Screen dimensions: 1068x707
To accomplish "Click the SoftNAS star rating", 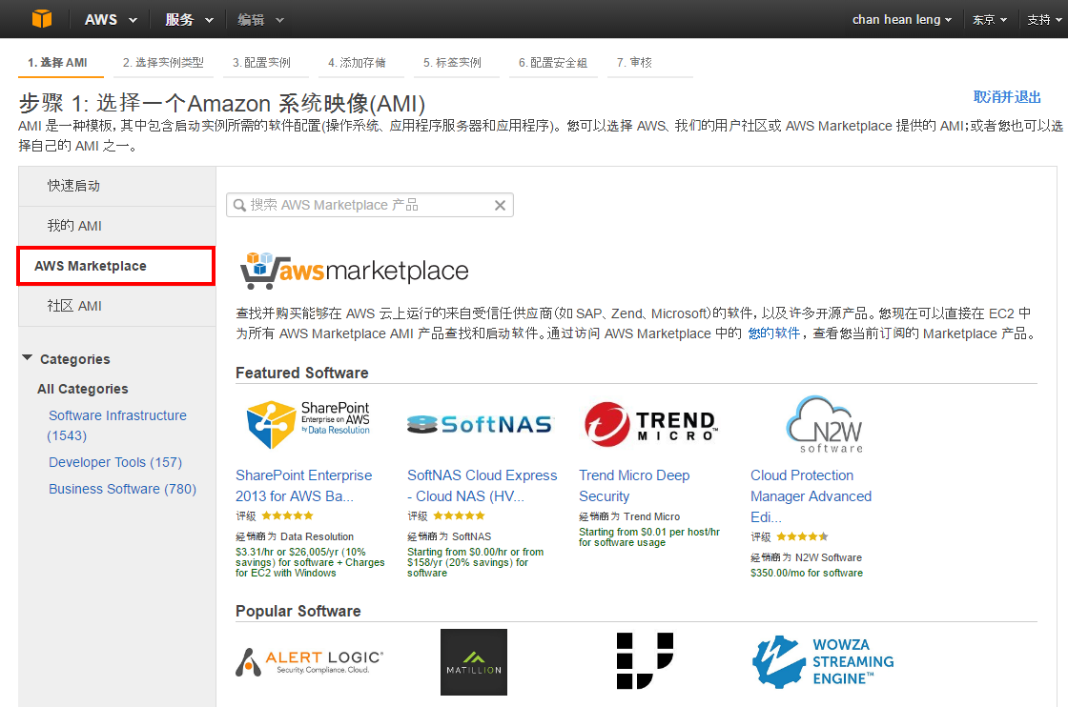I will point(459,515).
